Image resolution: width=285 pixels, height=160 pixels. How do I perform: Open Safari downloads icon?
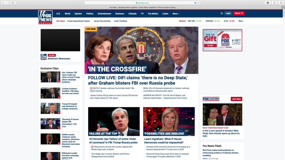tap(268, 3)
